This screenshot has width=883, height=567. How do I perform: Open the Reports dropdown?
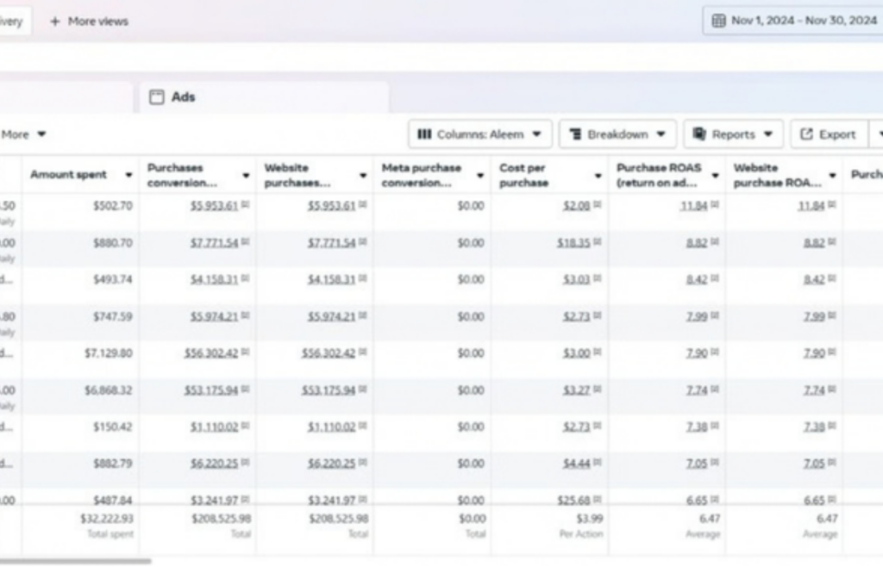[733, 134]
